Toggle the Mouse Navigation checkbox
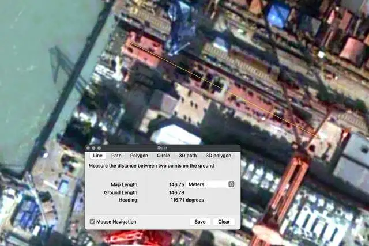 click(93, 222)
